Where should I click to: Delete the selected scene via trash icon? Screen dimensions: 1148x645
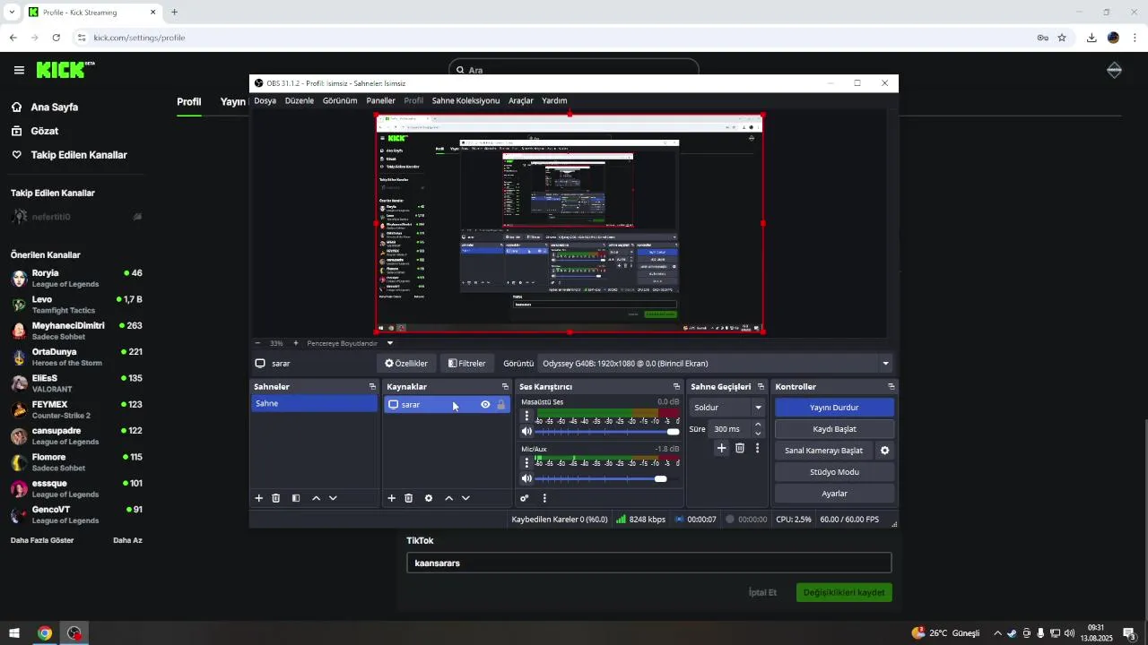276,498
